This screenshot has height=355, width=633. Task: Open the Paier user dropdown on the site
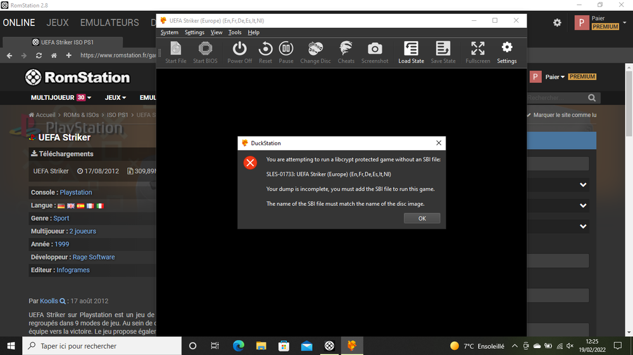click(x=555, y=77)
